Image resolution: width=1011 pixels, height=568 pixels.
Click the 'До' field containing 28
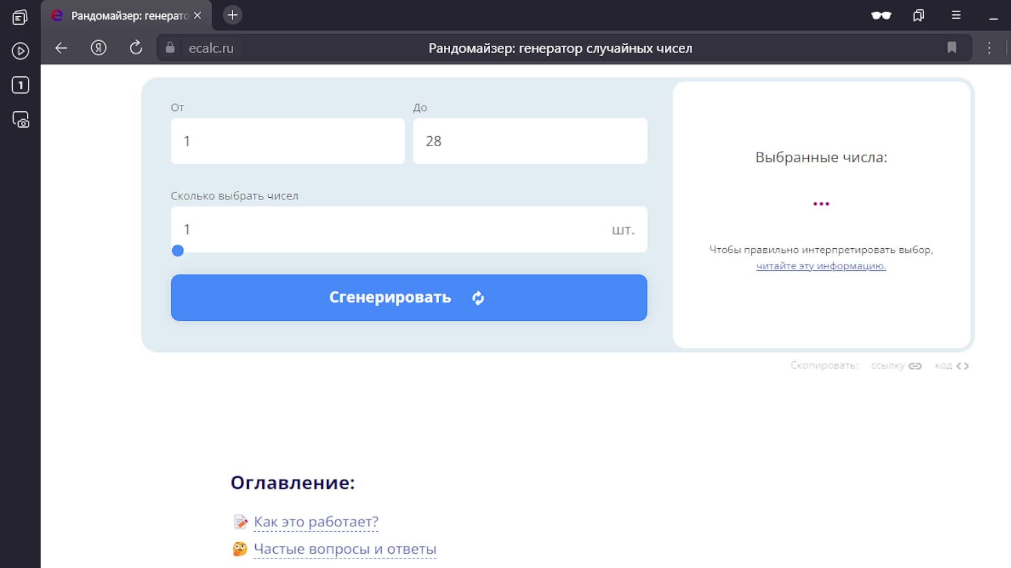point(530,141)
